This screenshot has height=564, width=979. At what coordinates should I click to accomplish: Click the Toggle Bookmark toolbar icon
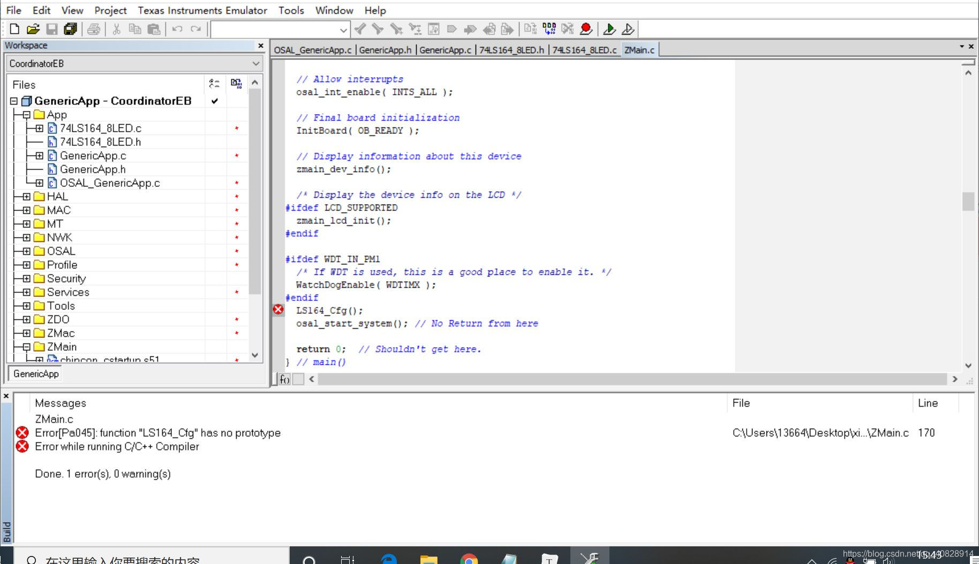(451, 29)
